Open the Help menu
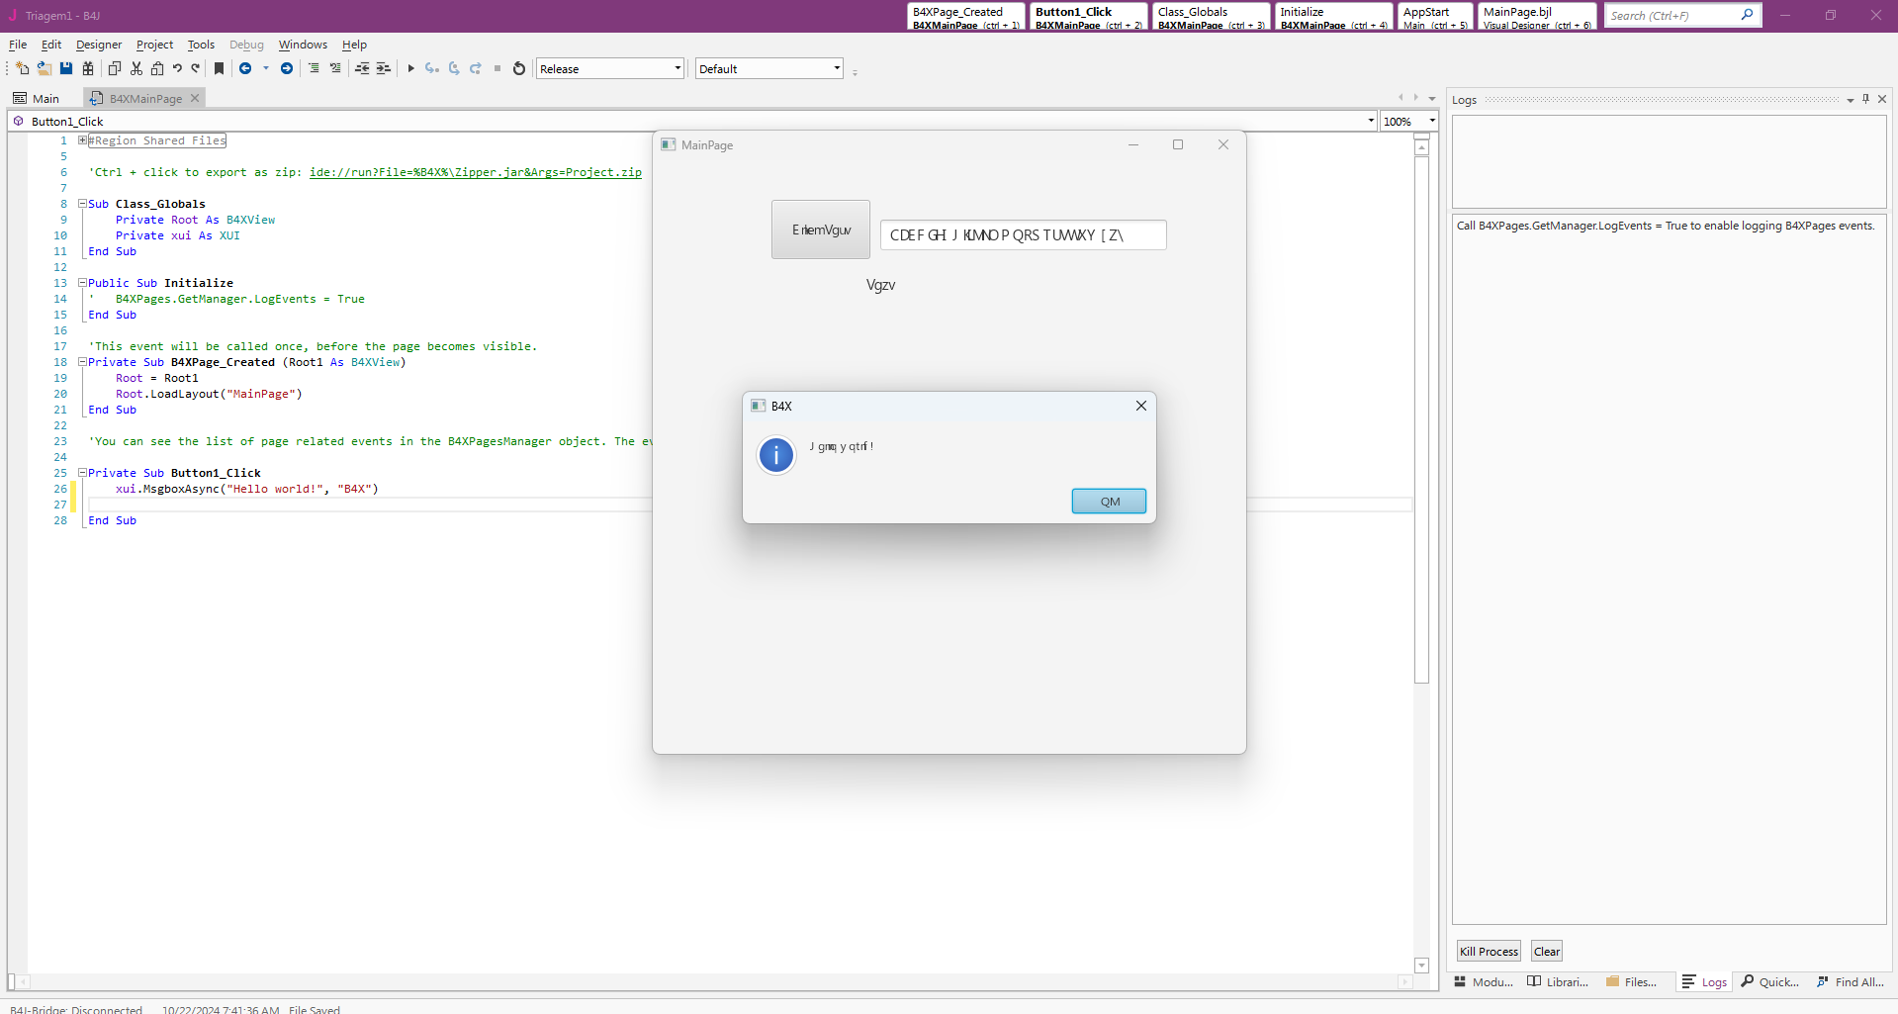This screenshot has width=1898, height=1014. coord(354,45)
